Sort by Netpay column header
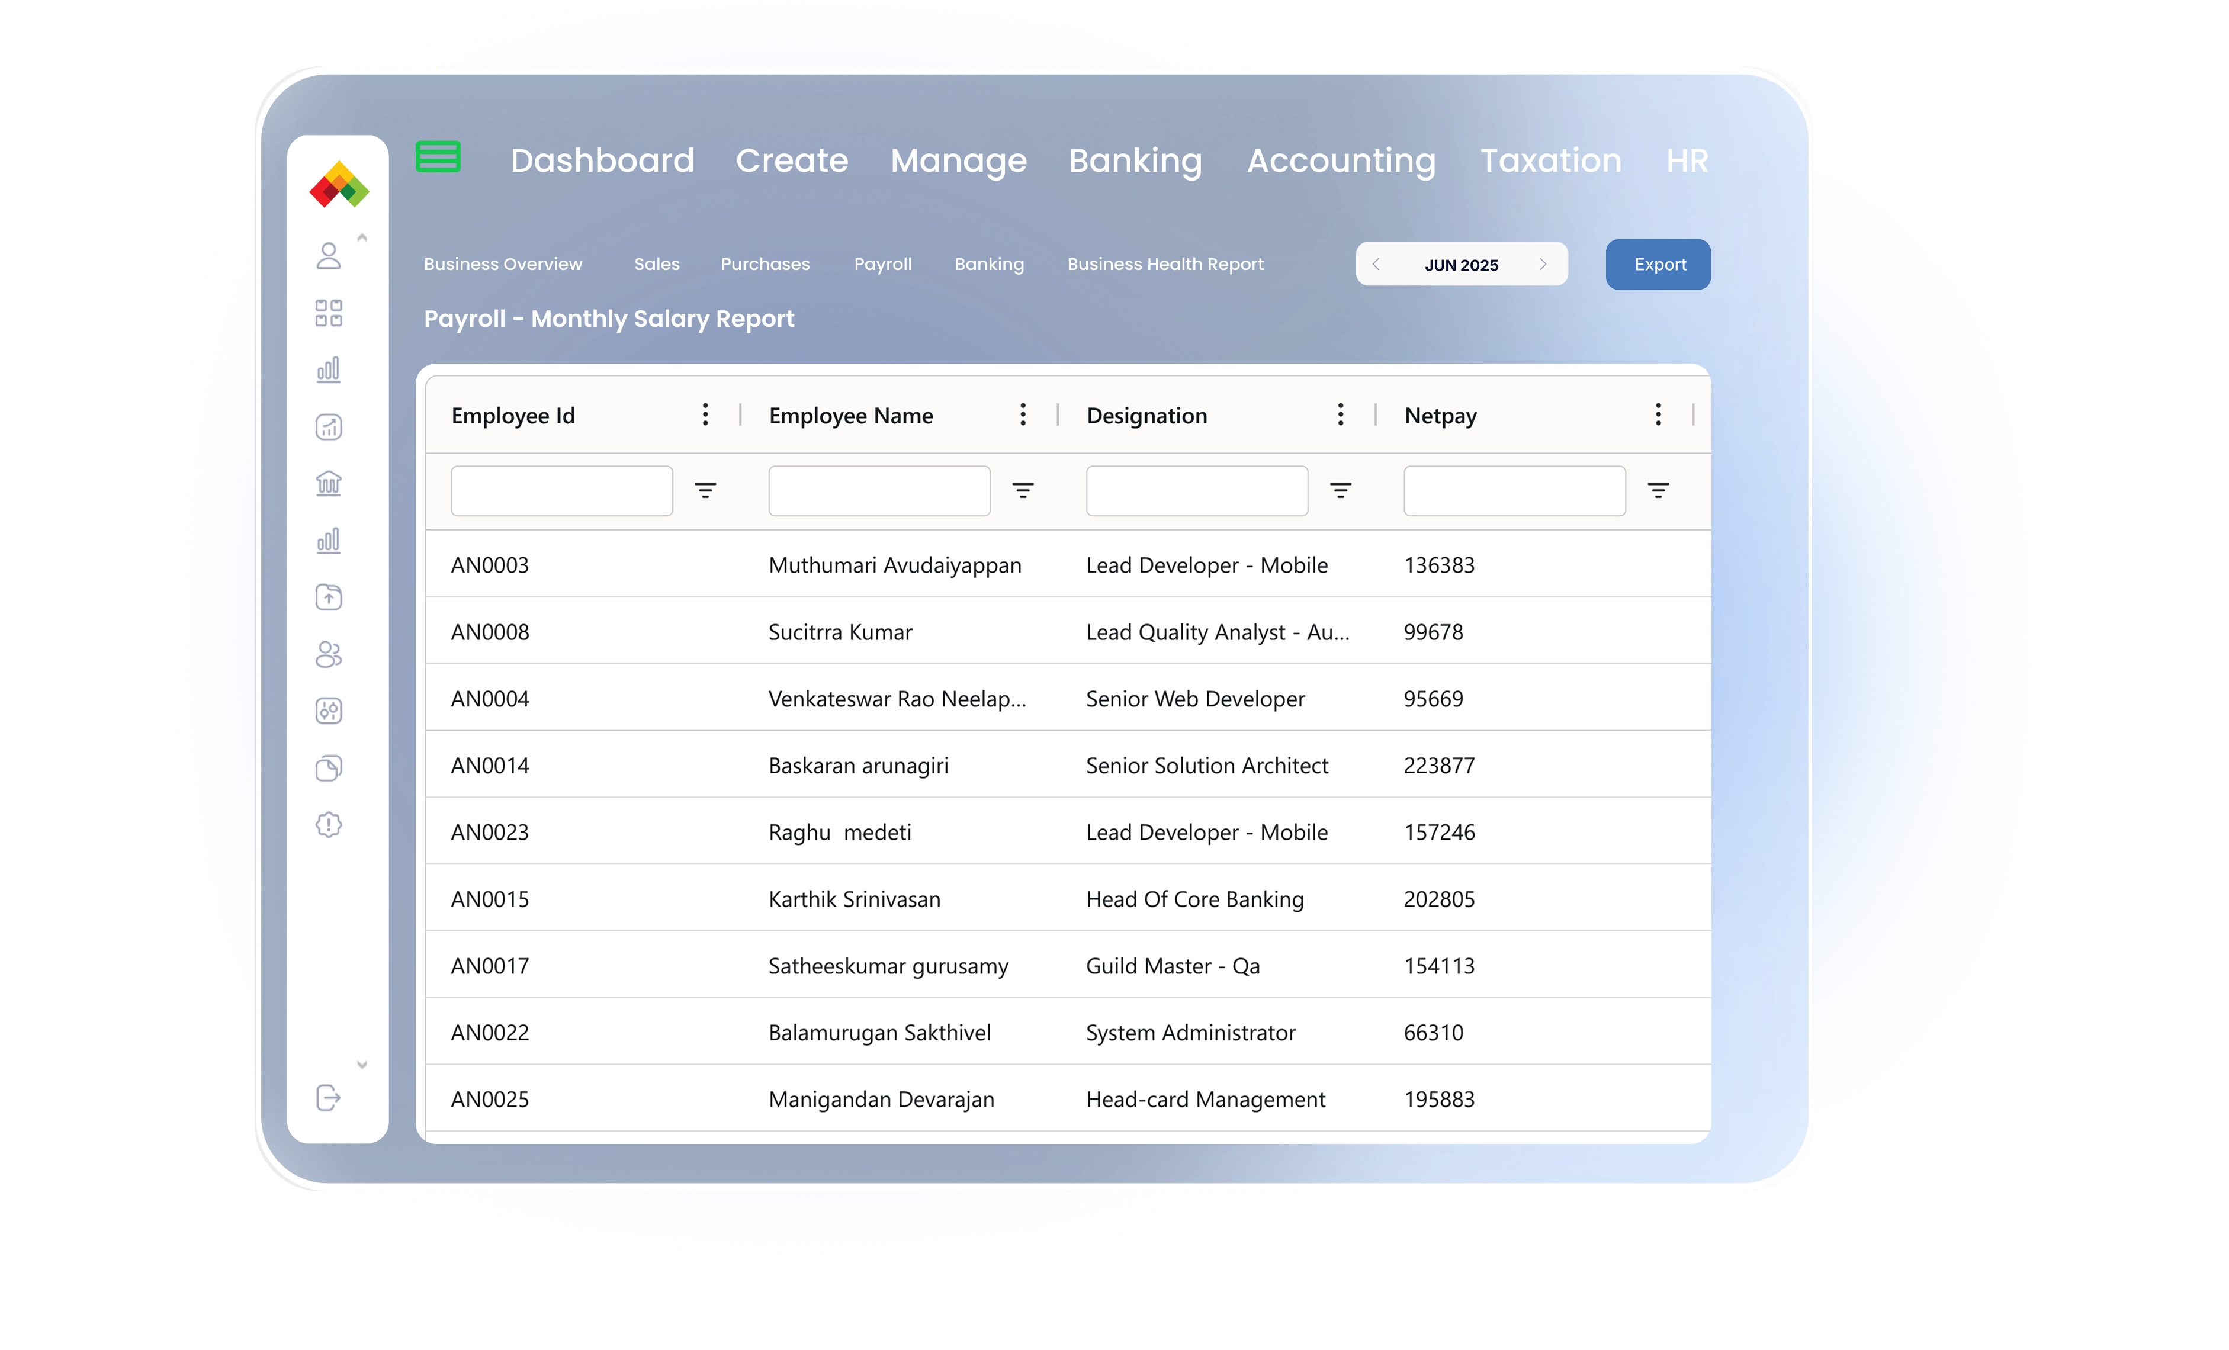Viewport: 2229px width, 1350px height. pos(1440,416)
